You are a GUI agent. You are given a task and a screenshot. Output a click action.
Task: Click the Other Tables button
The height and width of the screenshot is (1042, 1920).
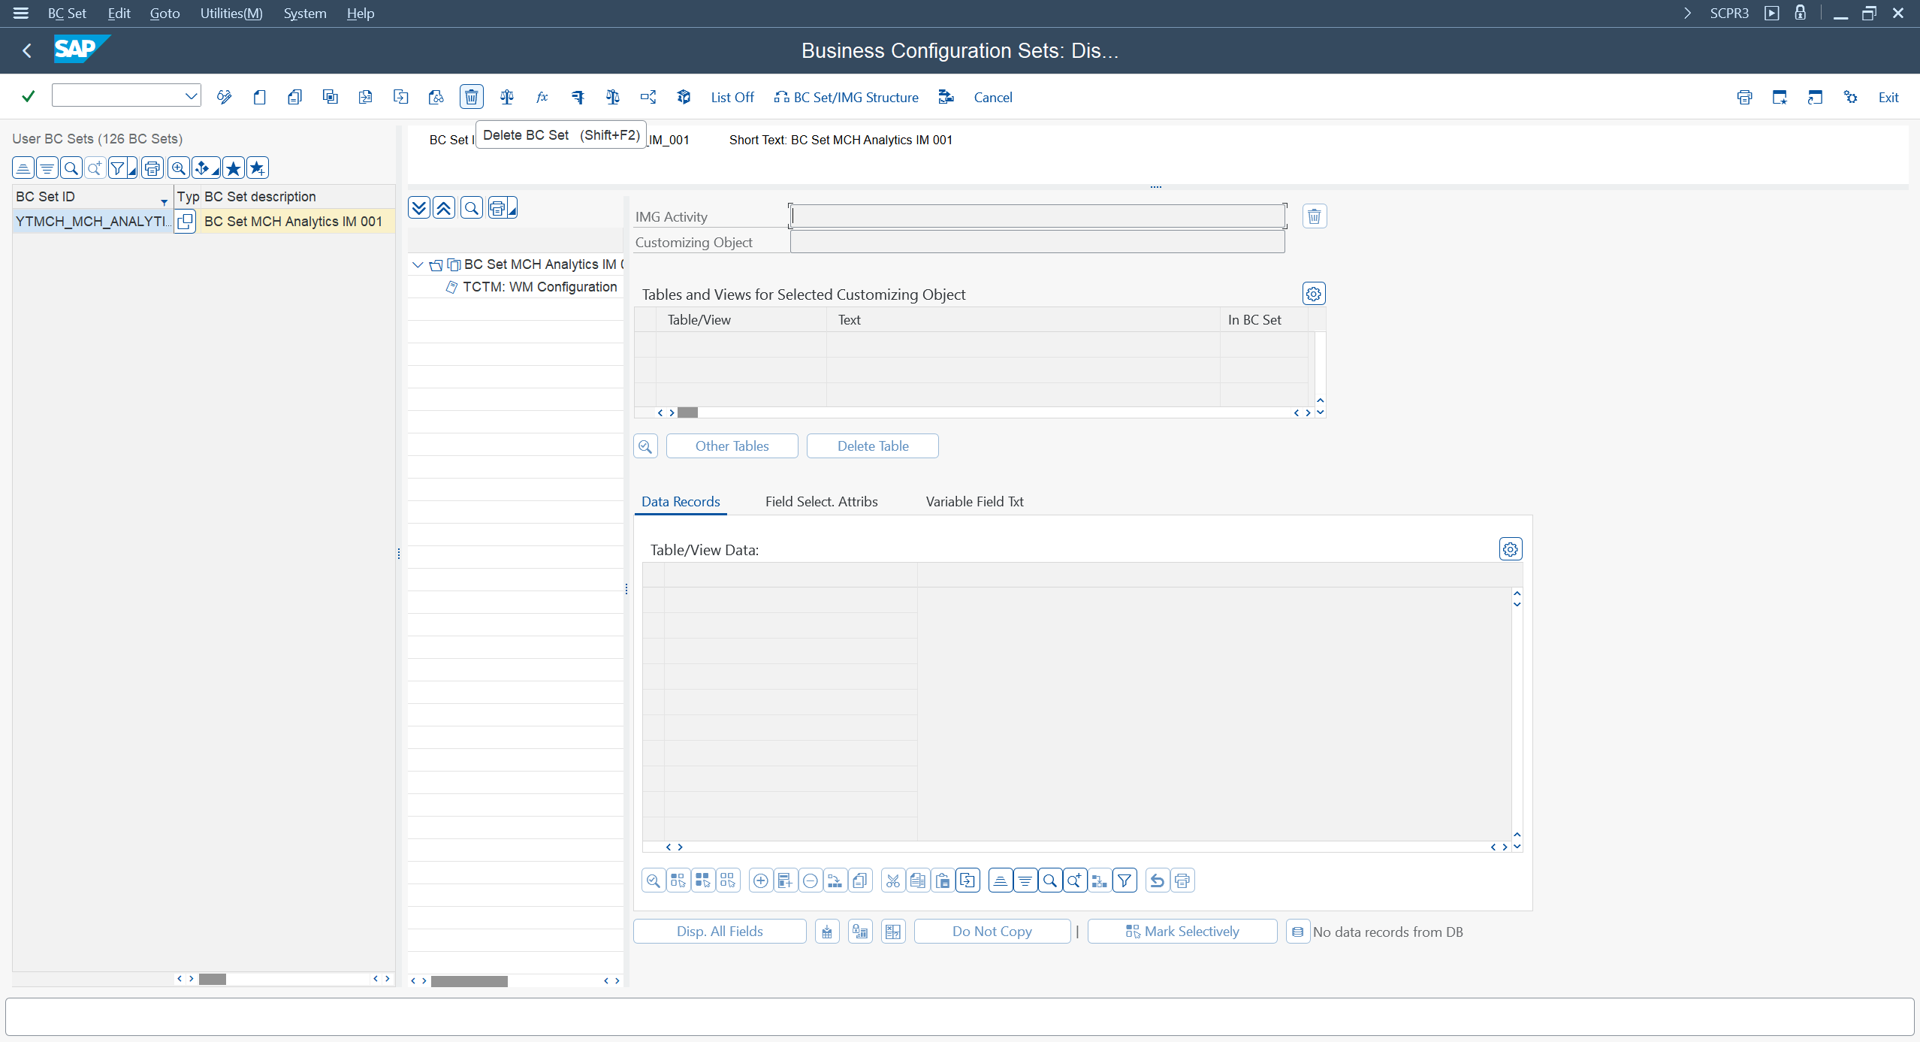732,445
